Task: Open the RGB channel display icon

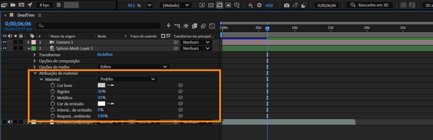Action: tap(251, 5)
